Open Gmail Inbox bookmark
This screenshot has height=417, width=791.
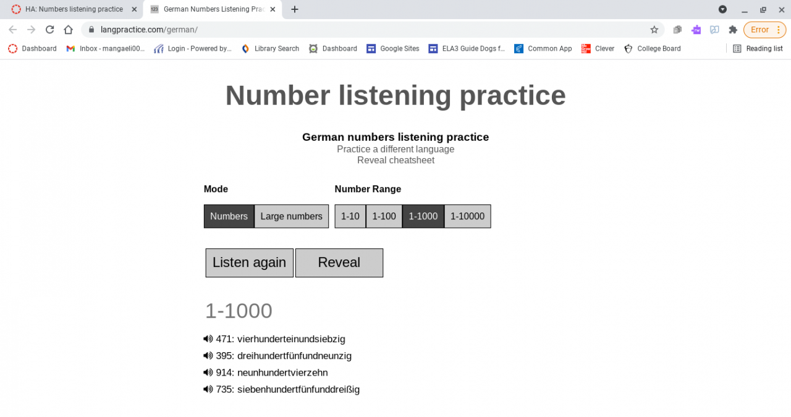pyautogui.click(x=105, y=48)
